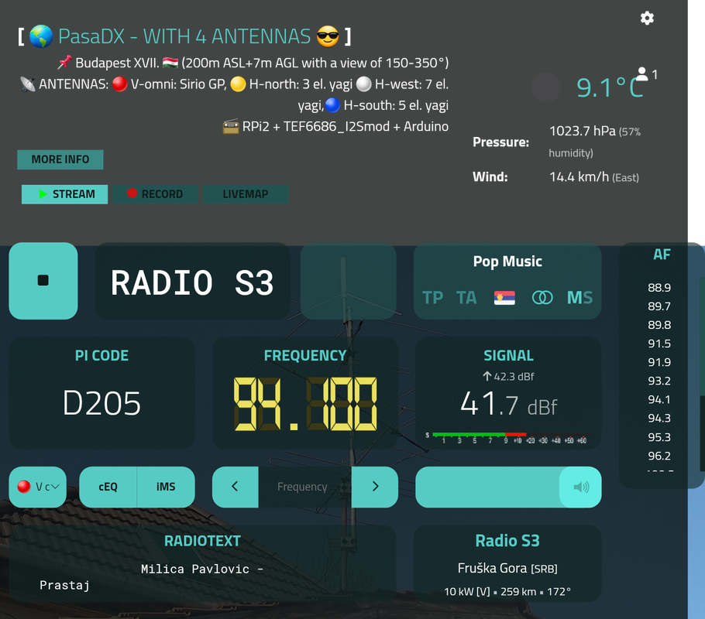Start the audio STREAM
Screen dimensions: 705x619
pos(65,194)
